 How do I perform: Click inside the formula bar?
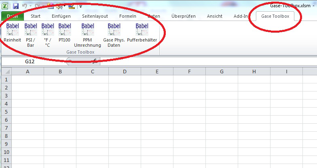(x=208, y=61)
